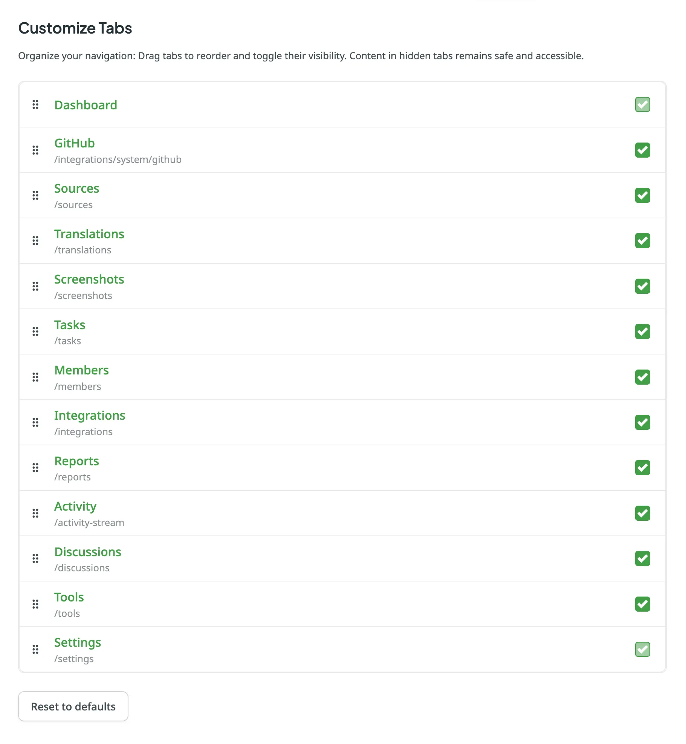The width and height of the screenshot is (686, 744).
Task: Select the Sources drag handle icon
Action: pos(36,195)
